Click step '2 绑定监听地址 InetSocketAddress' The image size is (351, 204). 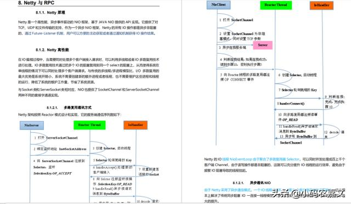(x=60, y=149)
